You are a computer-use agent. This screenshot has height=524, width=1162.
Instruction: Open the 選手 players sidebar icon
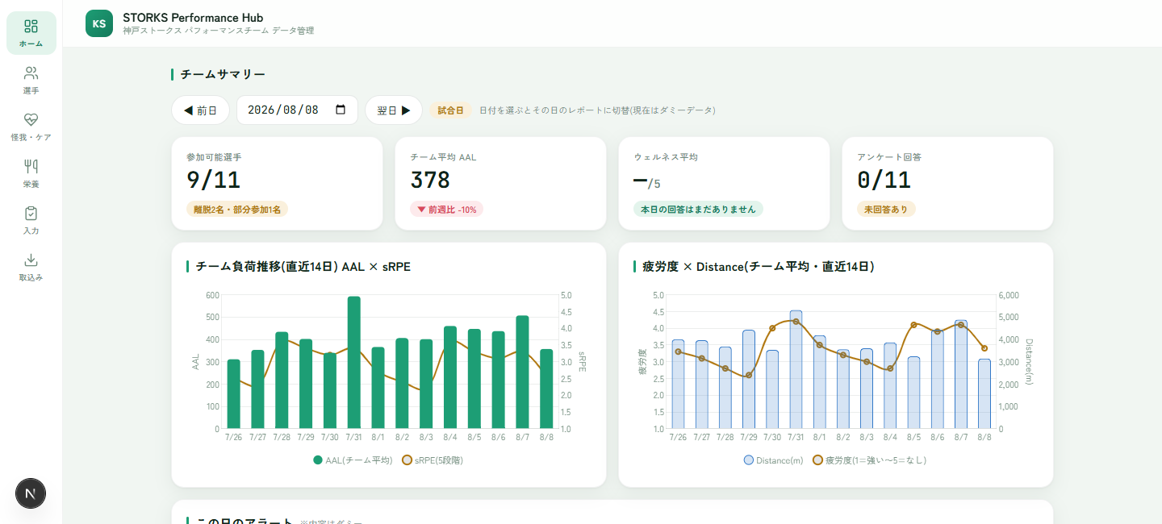click(x=31, y=80)
